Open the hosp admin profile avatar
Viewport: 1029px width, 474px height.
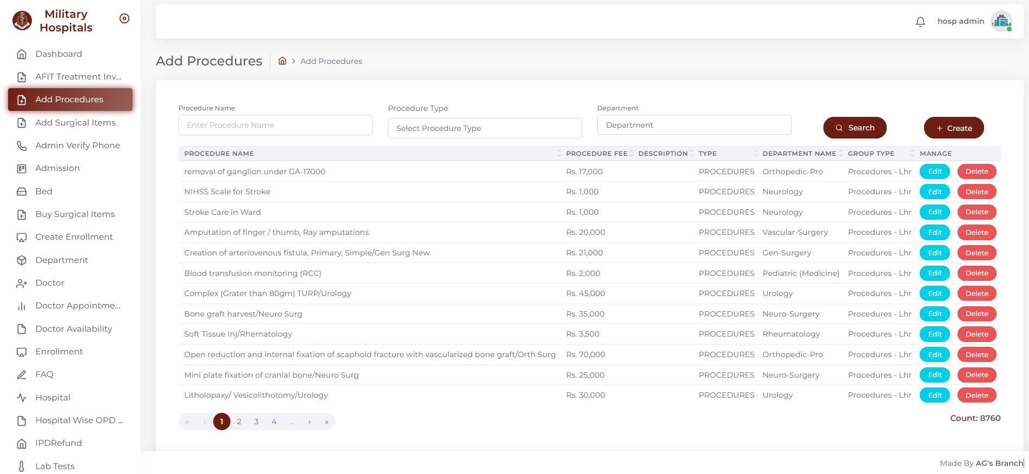[x=1001, y=21]
